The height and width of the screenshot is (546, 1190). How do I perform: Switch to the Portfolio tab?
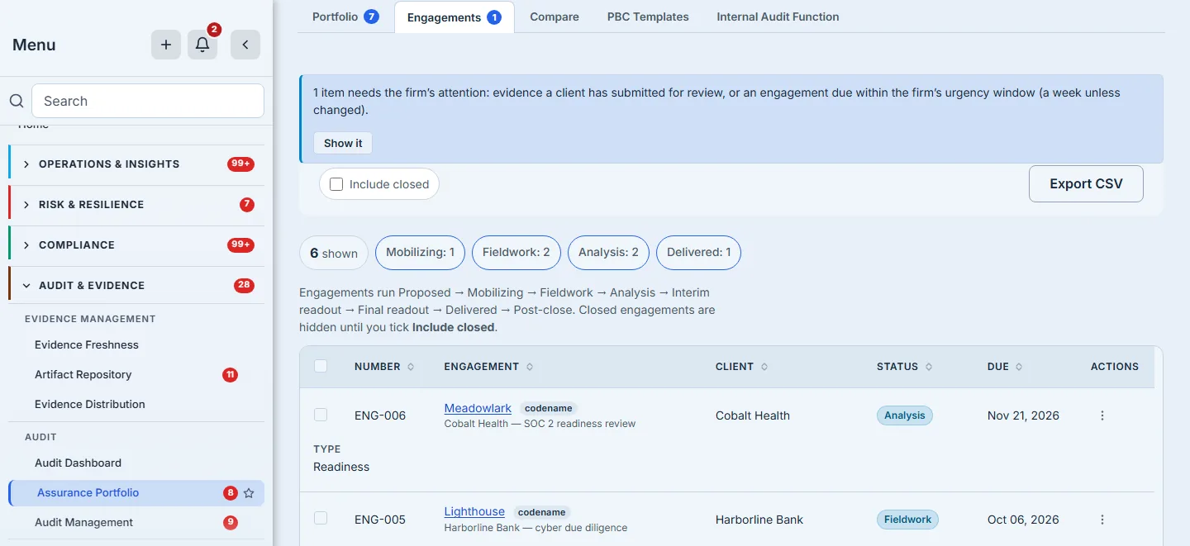coord(345,17)
